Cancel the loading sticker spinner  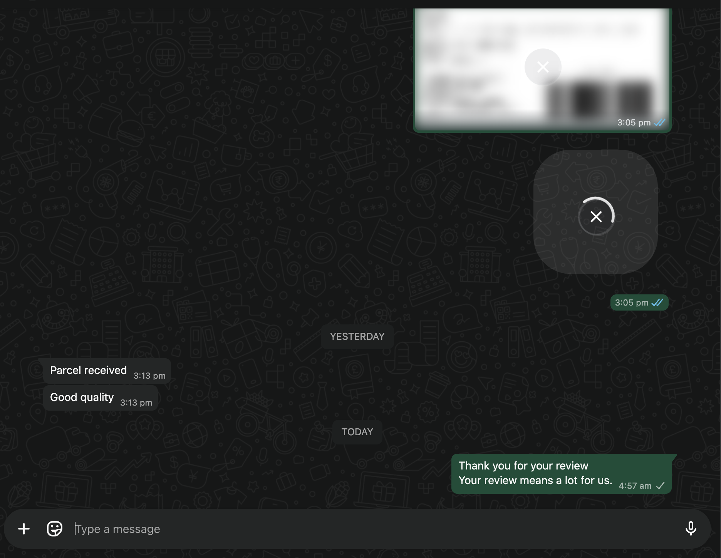coord(596,217)
